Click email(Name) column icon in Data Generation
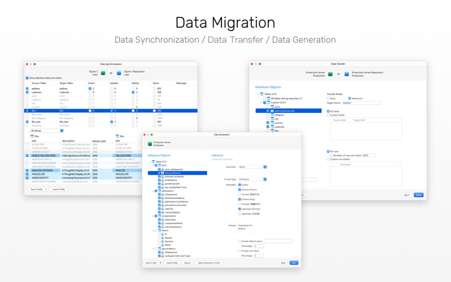Viewport: 451px width, 282px height. click(163, 180)
